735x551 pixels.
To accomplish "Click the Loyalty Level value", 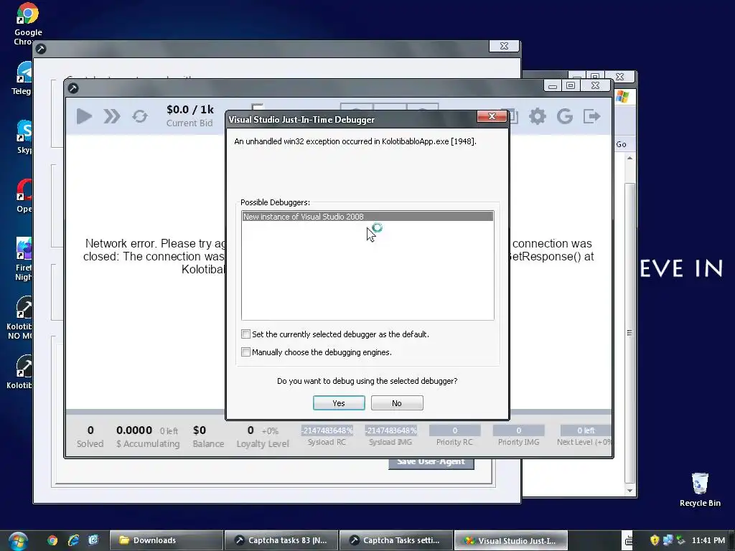I will [263, 436].
